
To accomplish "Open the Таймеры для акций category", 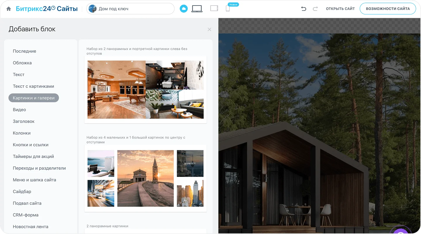I will coord(33,156).
